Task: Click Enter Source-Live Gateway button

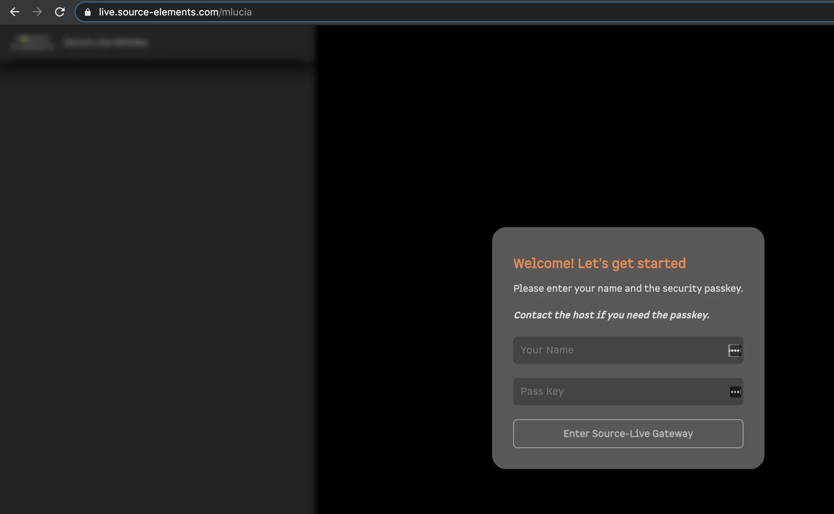Action: pos(628,434)
